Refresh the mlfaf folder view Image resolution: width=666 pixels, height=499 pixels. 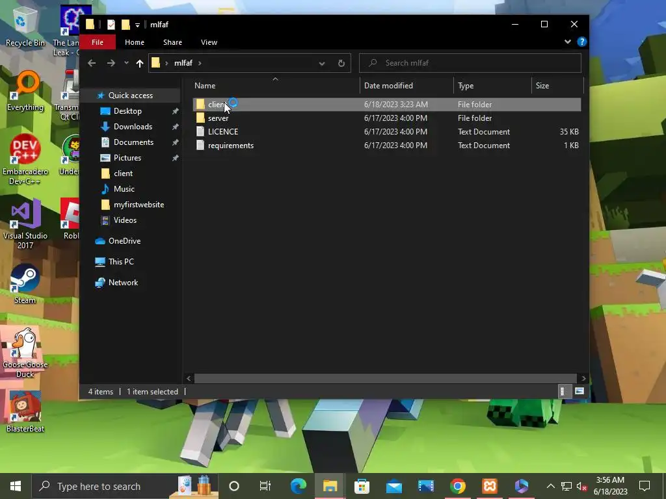[341, 63]
